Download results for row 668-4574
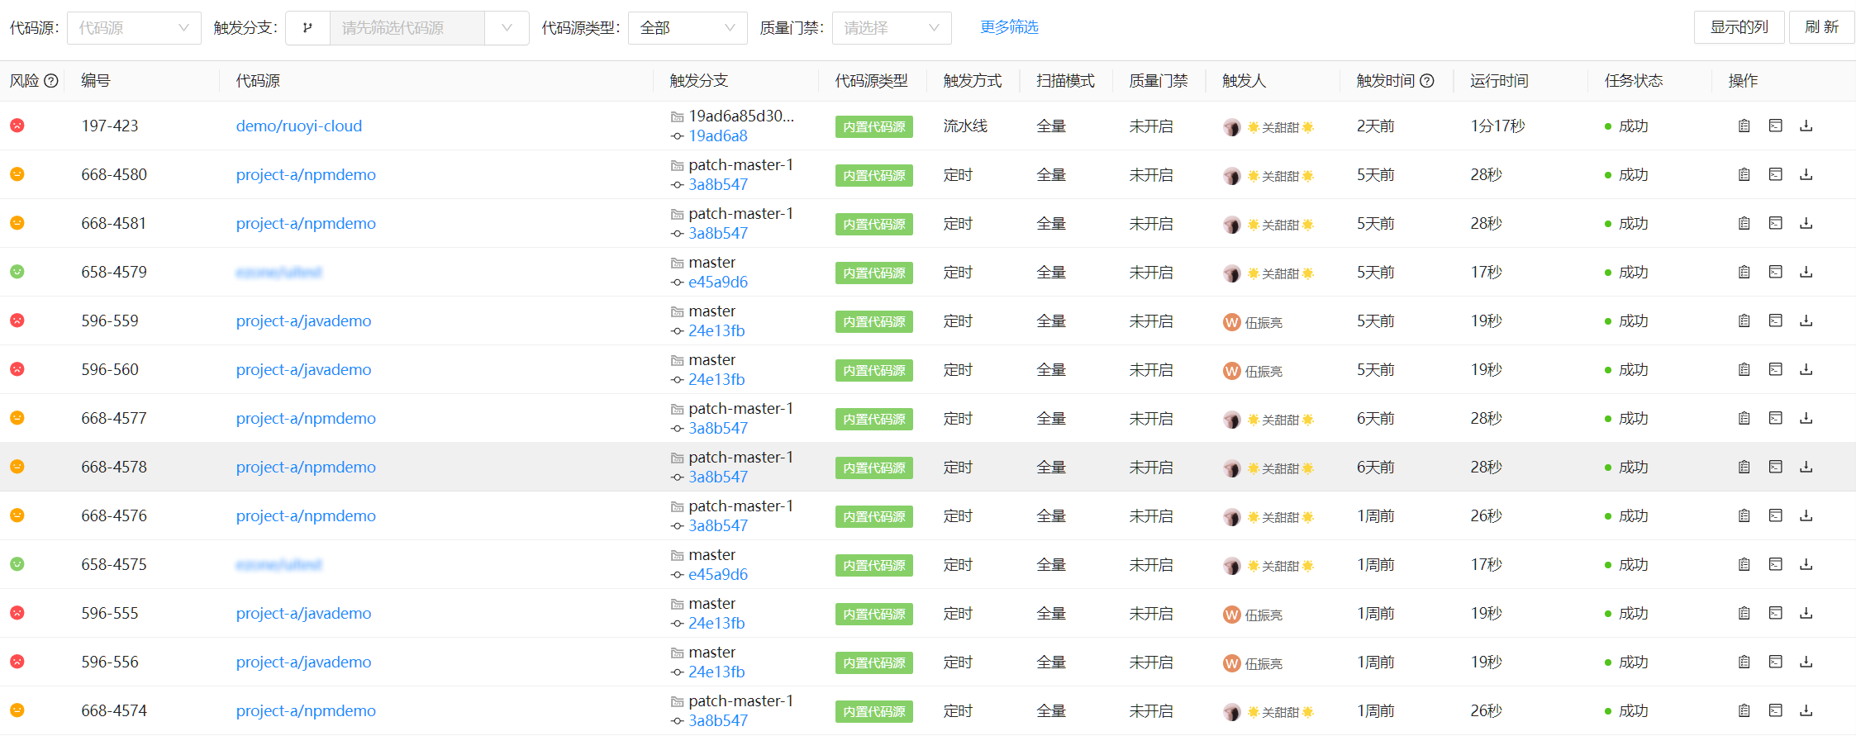The height and width of the screenshot is (736, 1856). pos(1806,710)
